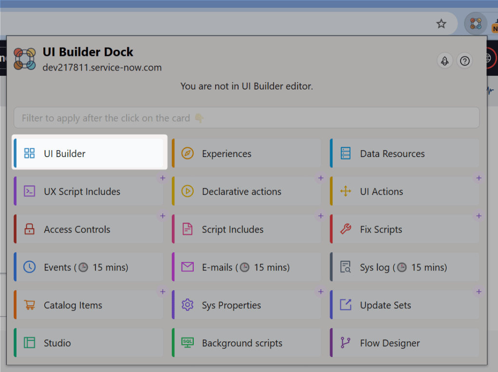Image resolution: width=498 pixels, height=372 pixels.
Task: Click the rocket notification icon
Action: coord(444,61)
